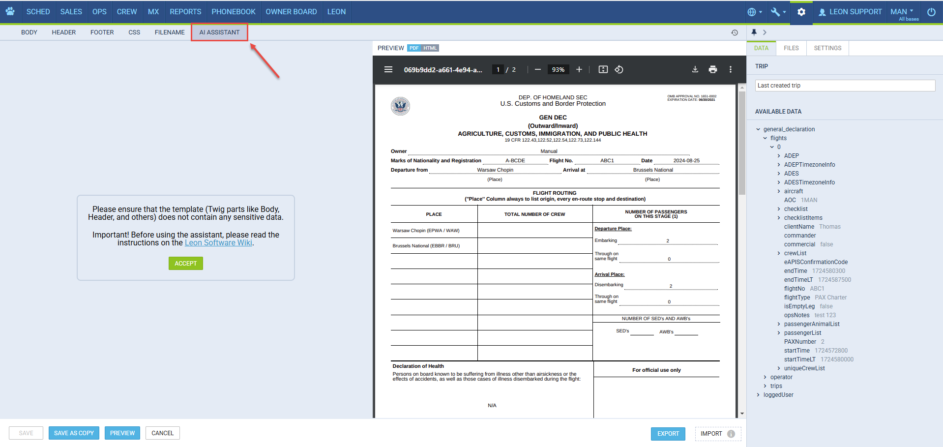Click the green ACCEPT button
This screenshot has height=447, width=943.
point(186,264)
